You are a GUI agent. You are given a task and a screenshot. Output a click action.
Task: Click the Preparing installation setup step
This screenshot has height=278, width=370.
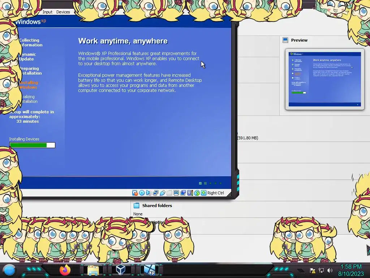(x=30, y=71)
